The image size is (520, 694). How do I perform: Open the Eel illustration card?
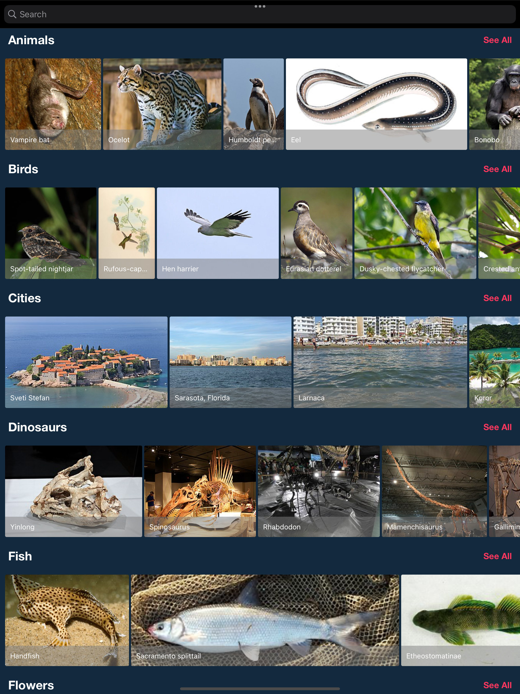376,104
